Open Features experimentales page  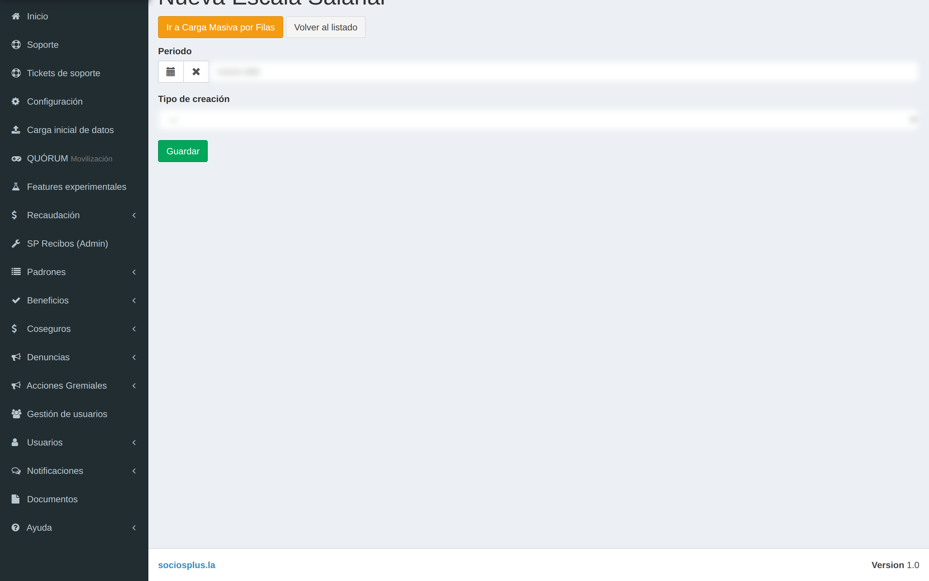click(74, 187)
